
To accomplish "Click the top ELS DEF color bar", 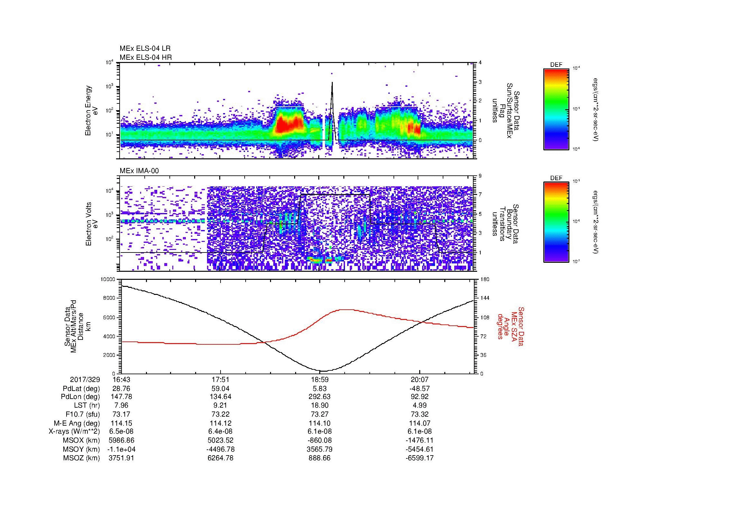I will coord(556,109).
